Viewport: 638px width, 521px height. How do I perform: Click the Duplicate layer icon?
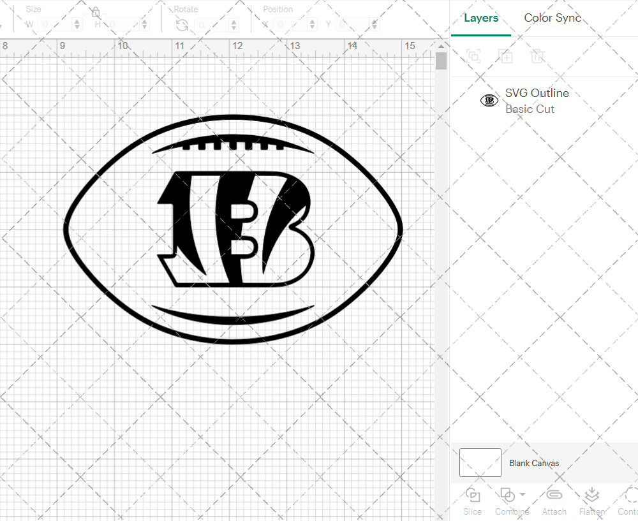pyautogui.click(x=506, y=56)
